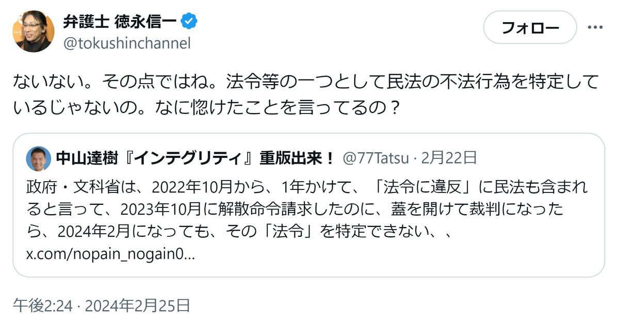Viewport: 619px width, 323px height.
Task: Click the blue verified badge
Action: 189,21
